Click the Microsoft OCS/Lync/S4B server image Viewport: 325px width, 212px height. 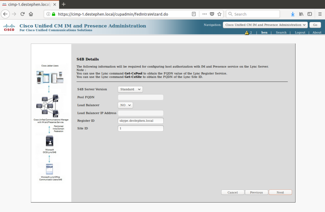(x=50, y=141)
